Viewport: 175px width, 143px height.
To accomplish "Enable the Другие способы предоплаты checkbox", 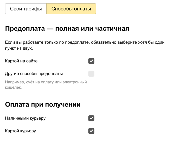I will pos(91,74).
